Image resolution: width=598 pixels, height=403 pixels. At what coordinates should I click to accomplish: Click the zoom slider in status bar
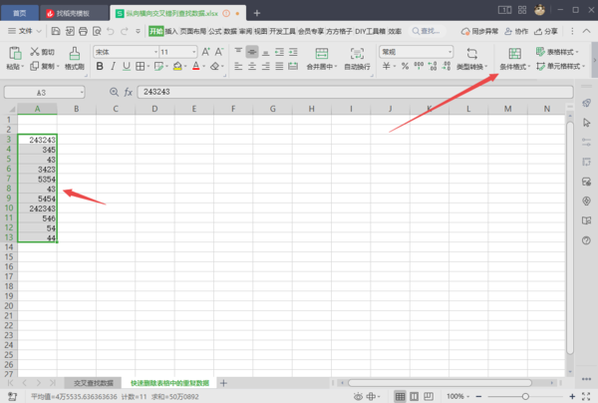point(525,396)
